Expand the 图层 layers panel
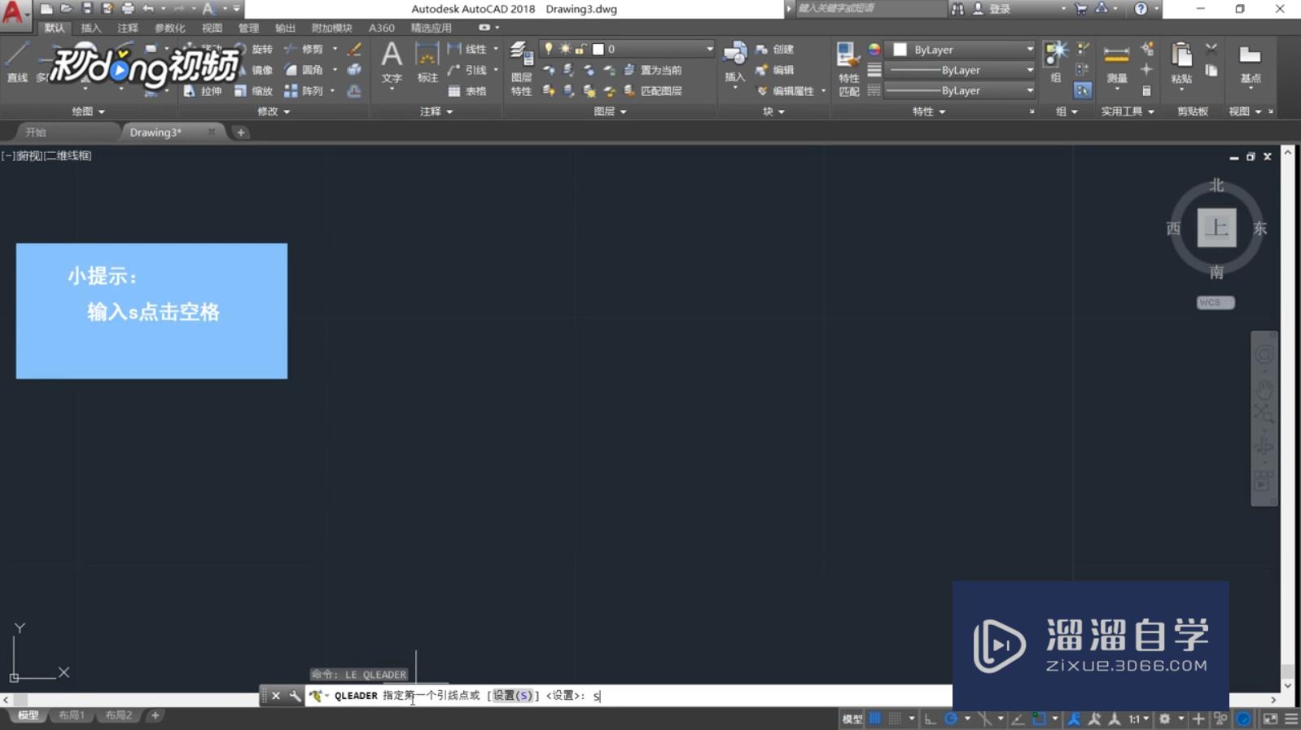Viewport: 1301px width, 730px height. pos(610,111)
